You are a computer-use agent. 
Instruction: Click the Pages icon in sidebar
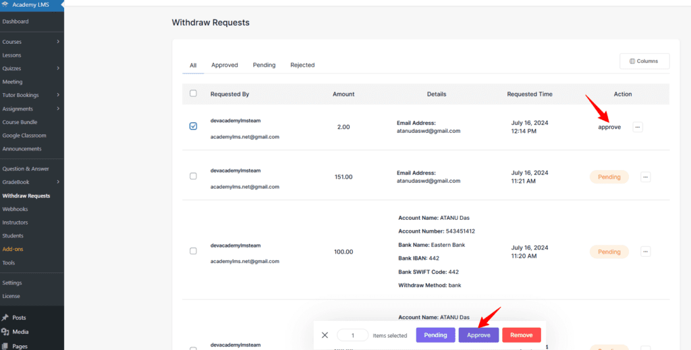click(5, 346)
